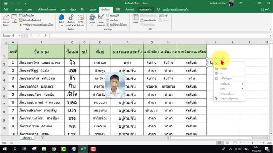273x153 pixels.
Task: Click XML Expansion Packs
Action: pos(148,20)
